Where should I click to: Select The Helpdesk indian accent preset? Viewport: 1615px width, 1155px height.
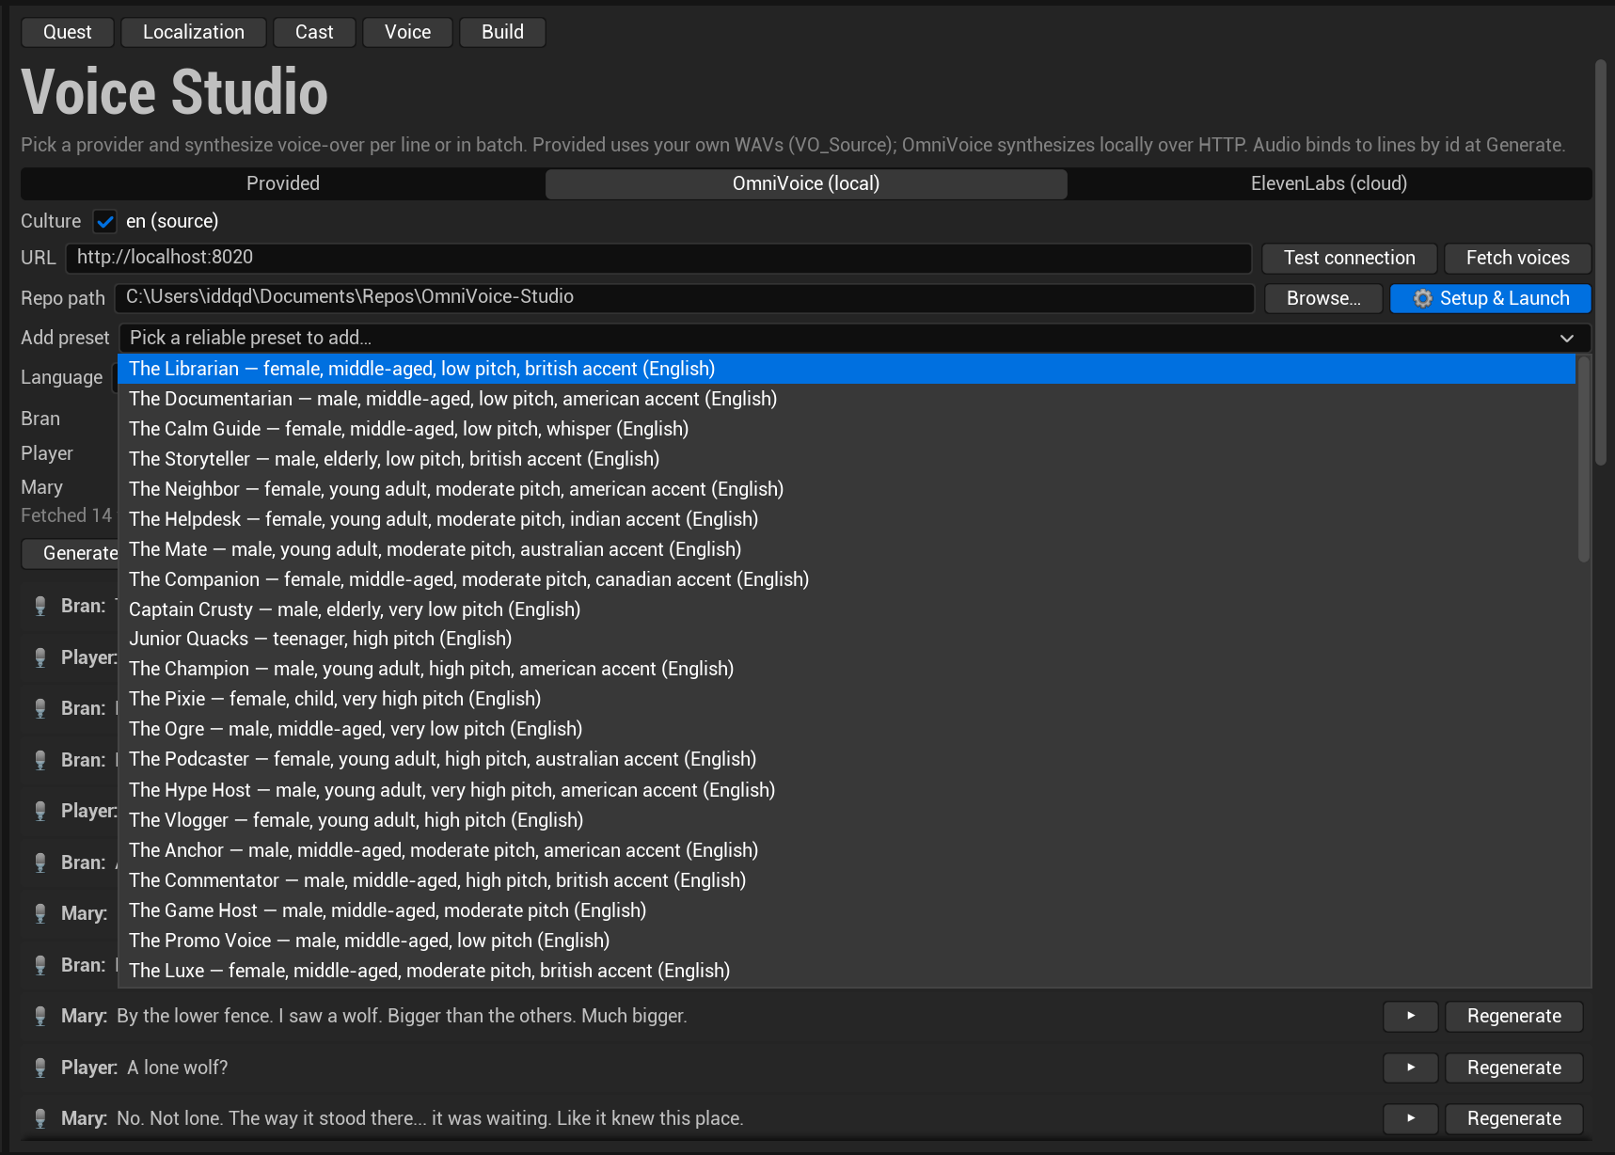(x=847, y=519)
